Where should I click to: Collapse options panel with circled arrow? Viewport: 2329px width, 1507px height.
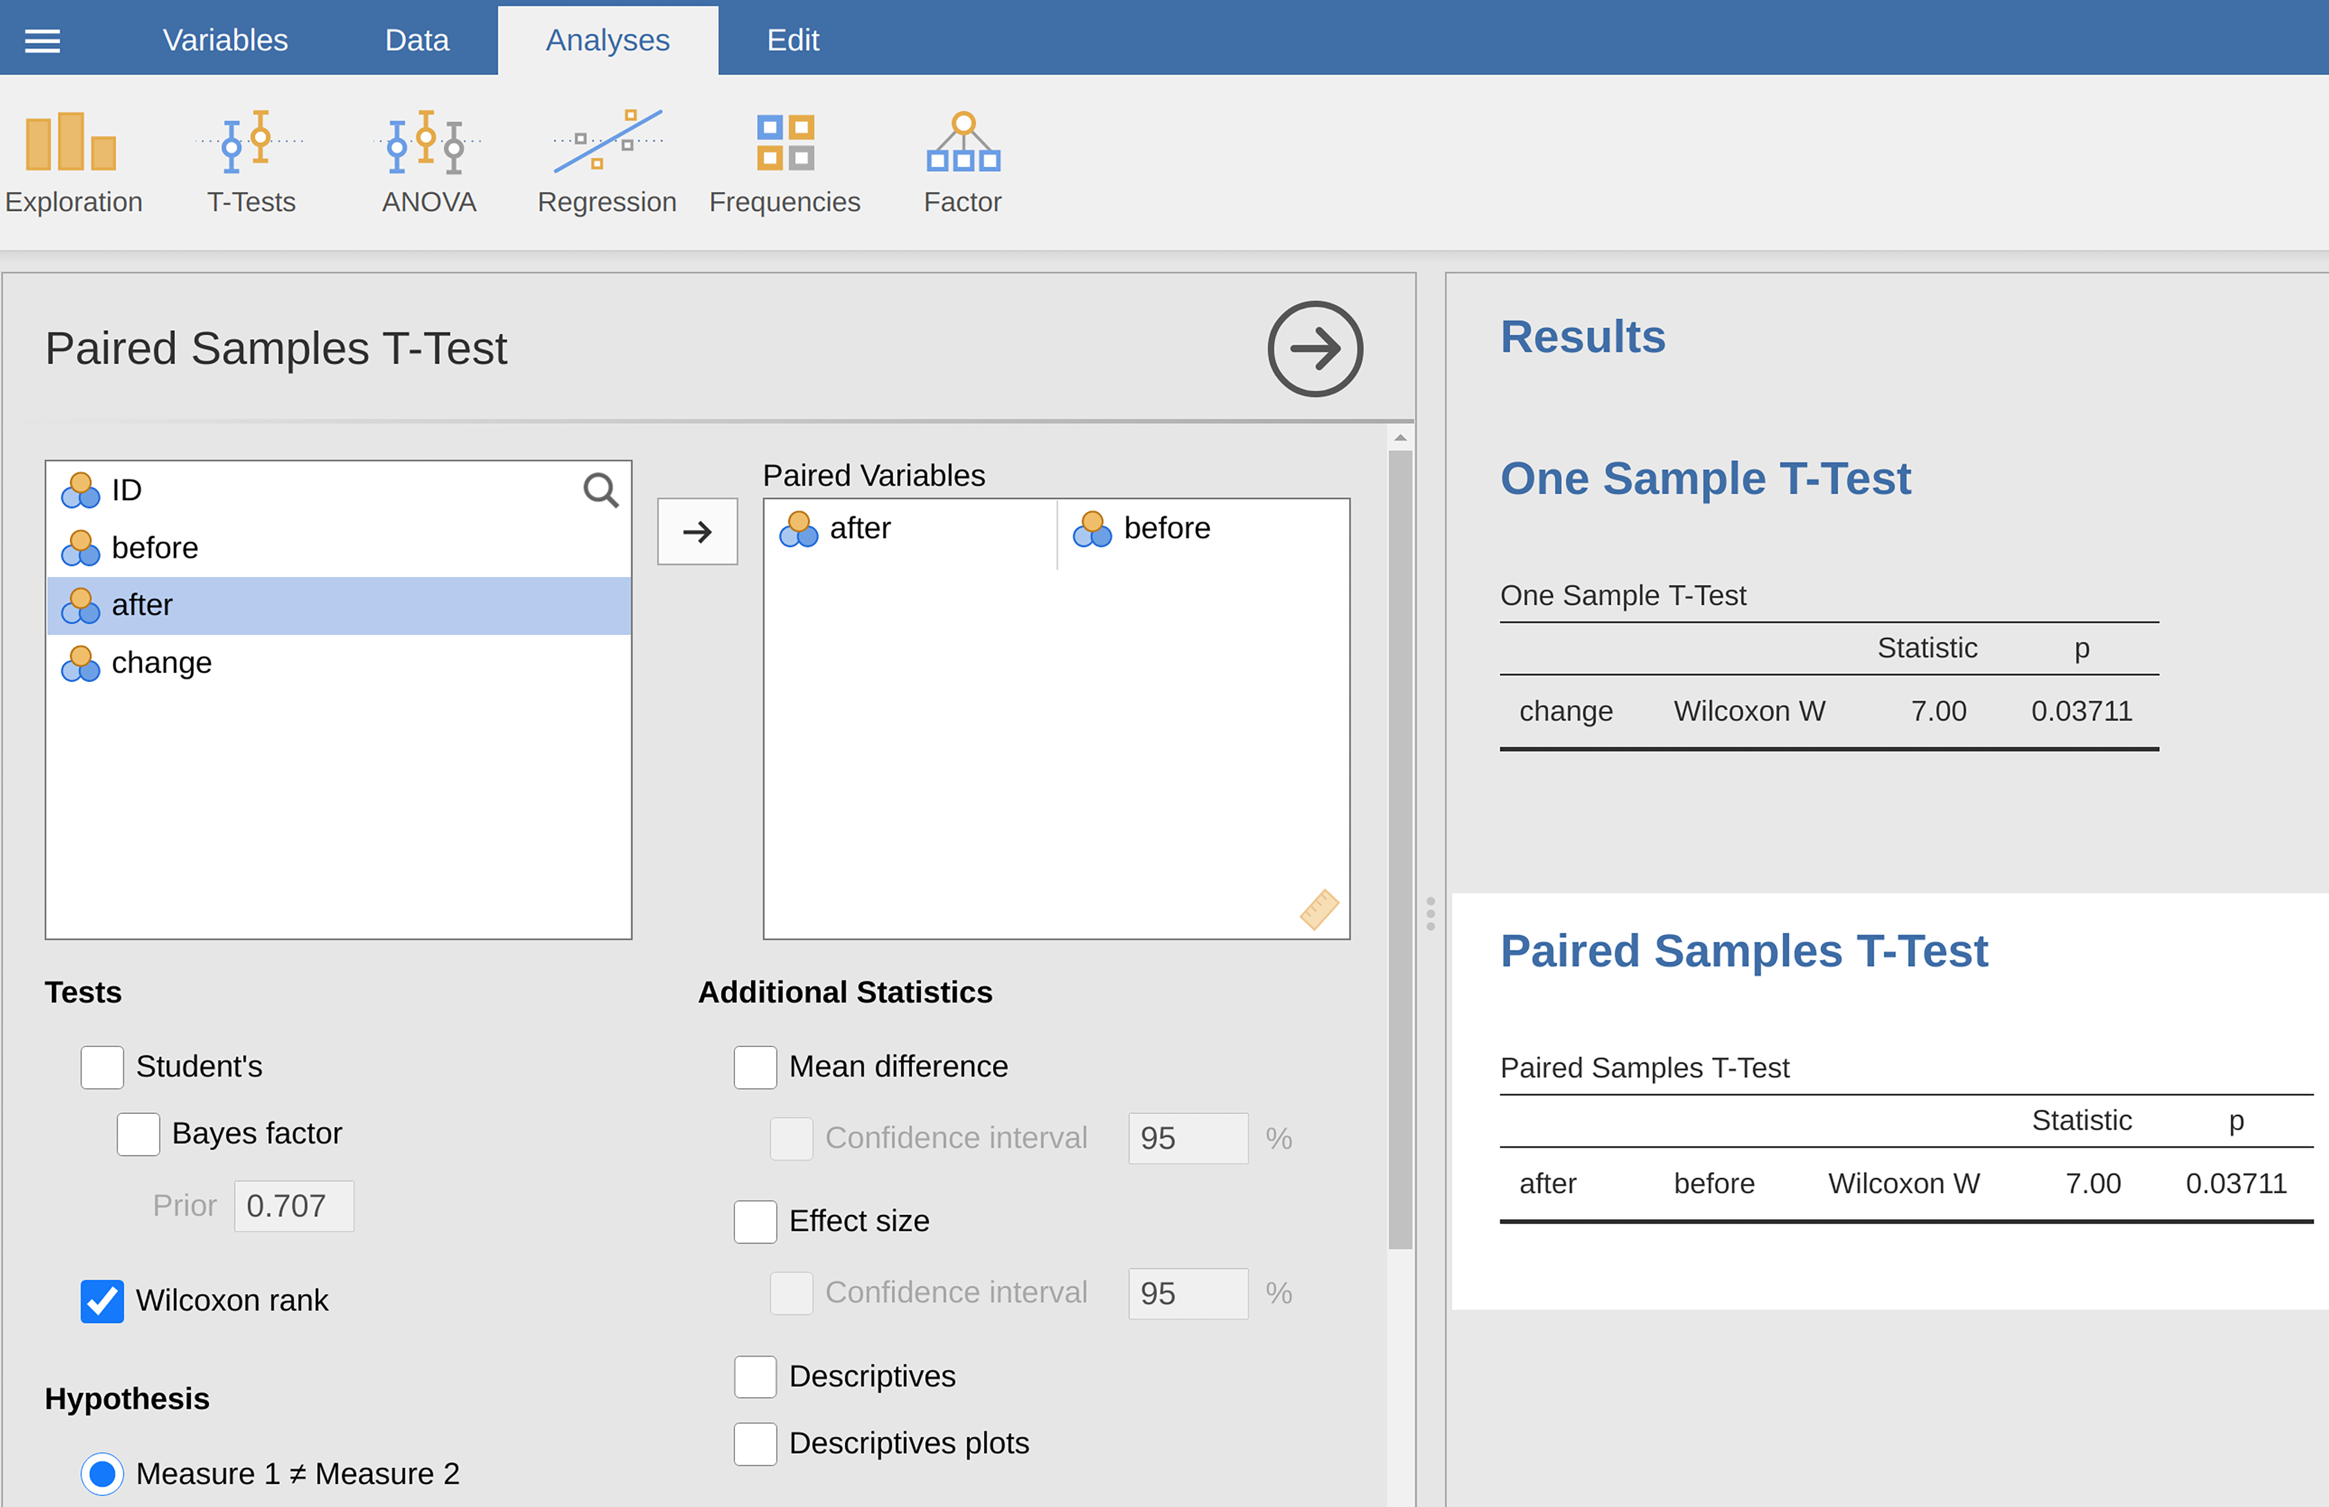[1315, 349]
